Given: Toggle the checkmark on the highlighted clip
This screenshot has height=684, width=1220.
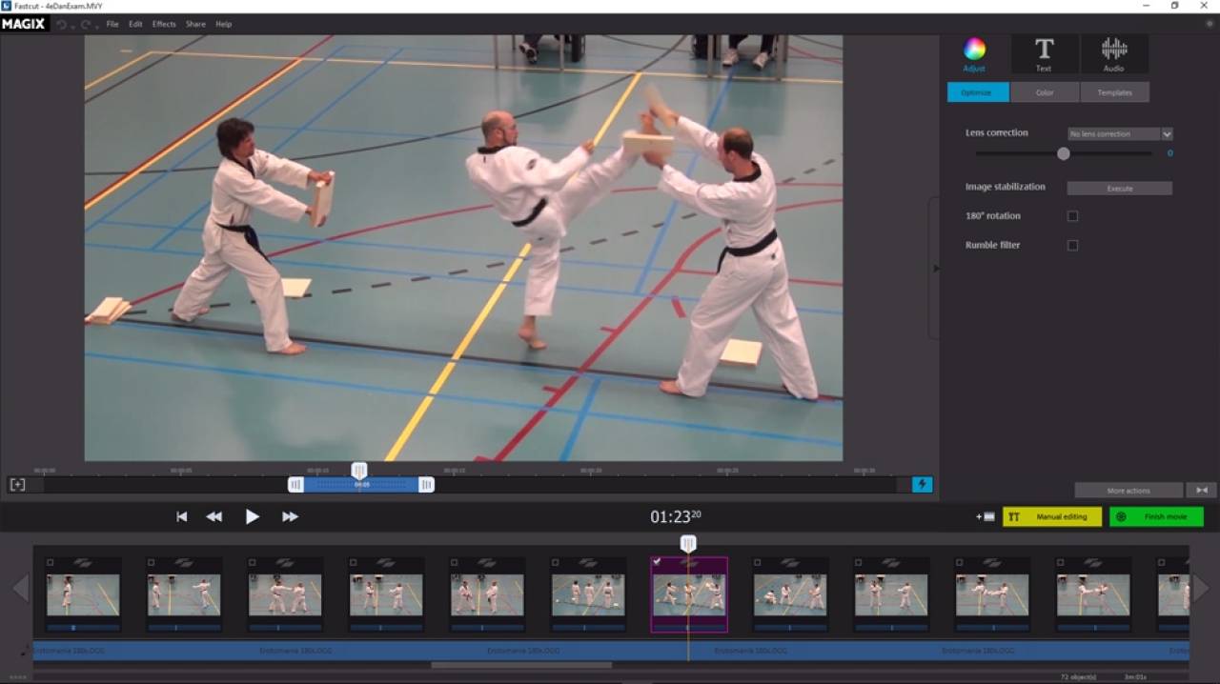Looking at the screenshot, I should (656, 562).
